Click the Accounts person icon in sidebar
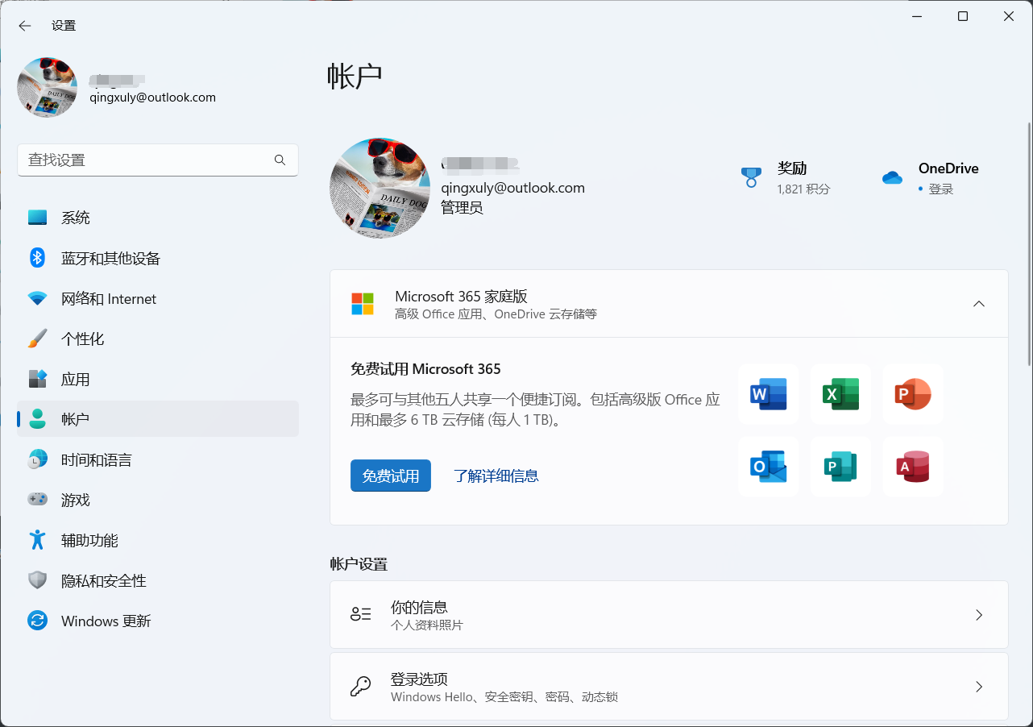Screen dimensions: 1033x727 coord(37,420)
